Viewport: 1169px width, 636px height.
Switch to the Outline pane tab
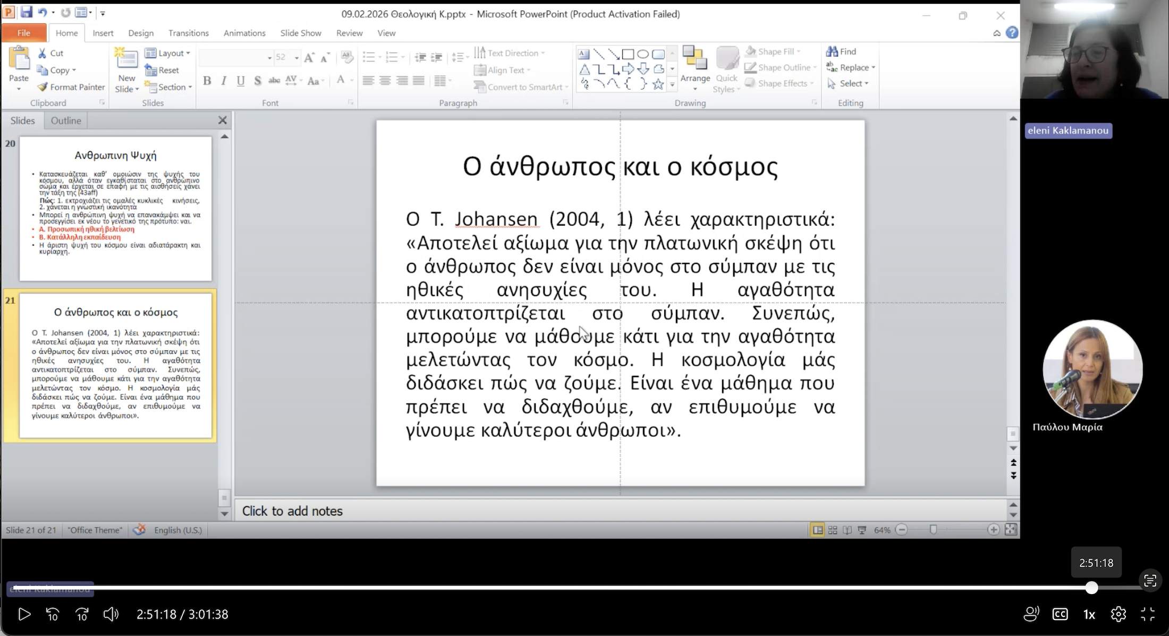coord(66,121)
